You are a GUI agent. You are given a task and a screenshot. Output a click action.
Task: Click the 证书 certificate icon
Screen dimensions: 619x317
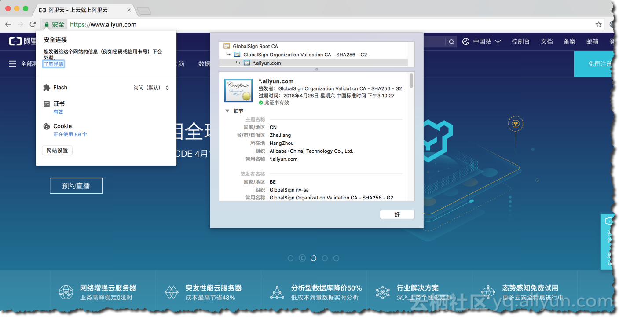click(x=47, y=104)
